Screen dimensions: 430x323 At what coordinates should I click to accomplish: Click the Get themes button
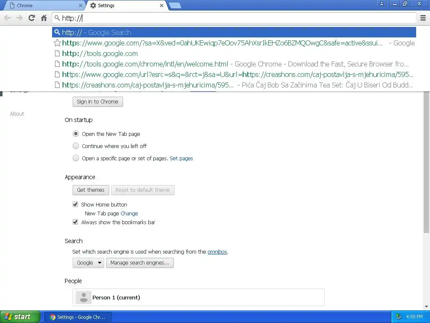tap(91, 190)
